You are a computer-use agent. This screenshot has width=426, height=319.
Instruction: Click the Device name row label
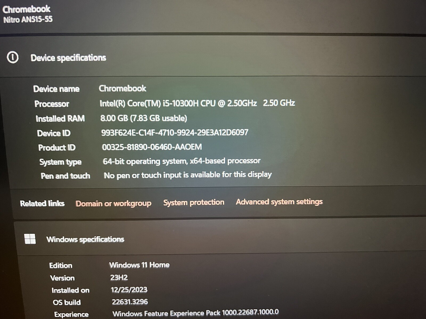[x=56, y=89]
